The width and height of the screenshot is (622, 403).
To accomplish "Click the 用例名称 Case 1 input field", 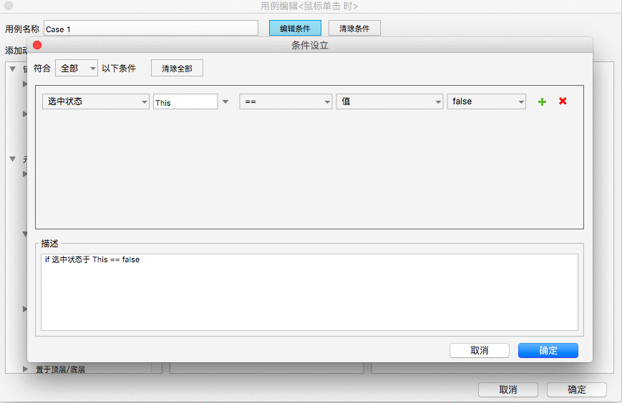I will click(x=151, y=29).
